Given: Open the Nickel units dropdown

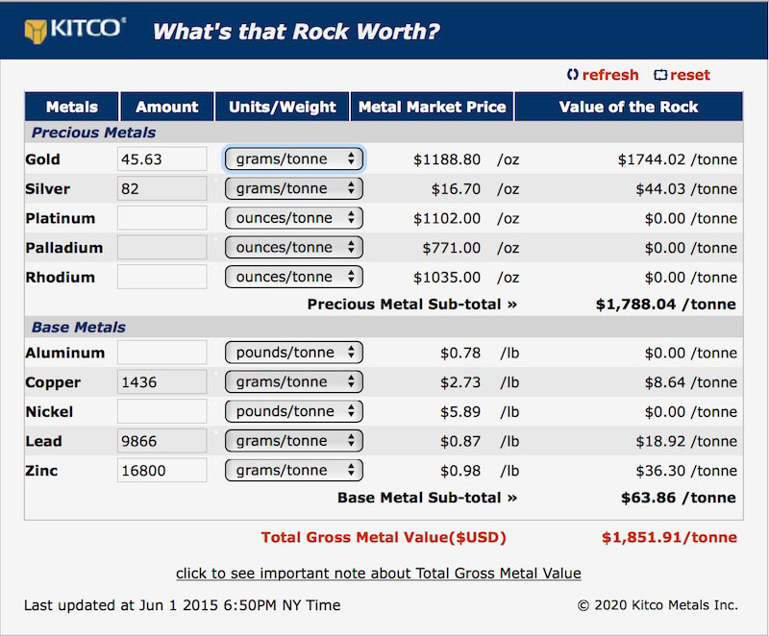Looking at the screenshot, I should point(294,411).
